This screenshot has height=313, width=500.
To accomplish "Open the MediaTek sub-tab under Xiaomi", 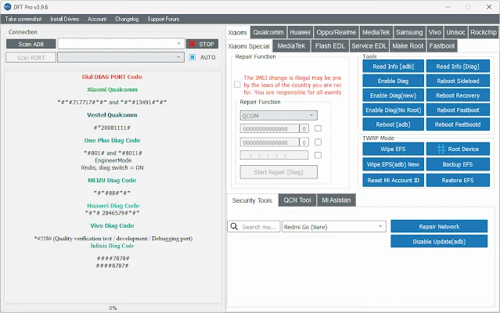I will click(x=291, y=46).
